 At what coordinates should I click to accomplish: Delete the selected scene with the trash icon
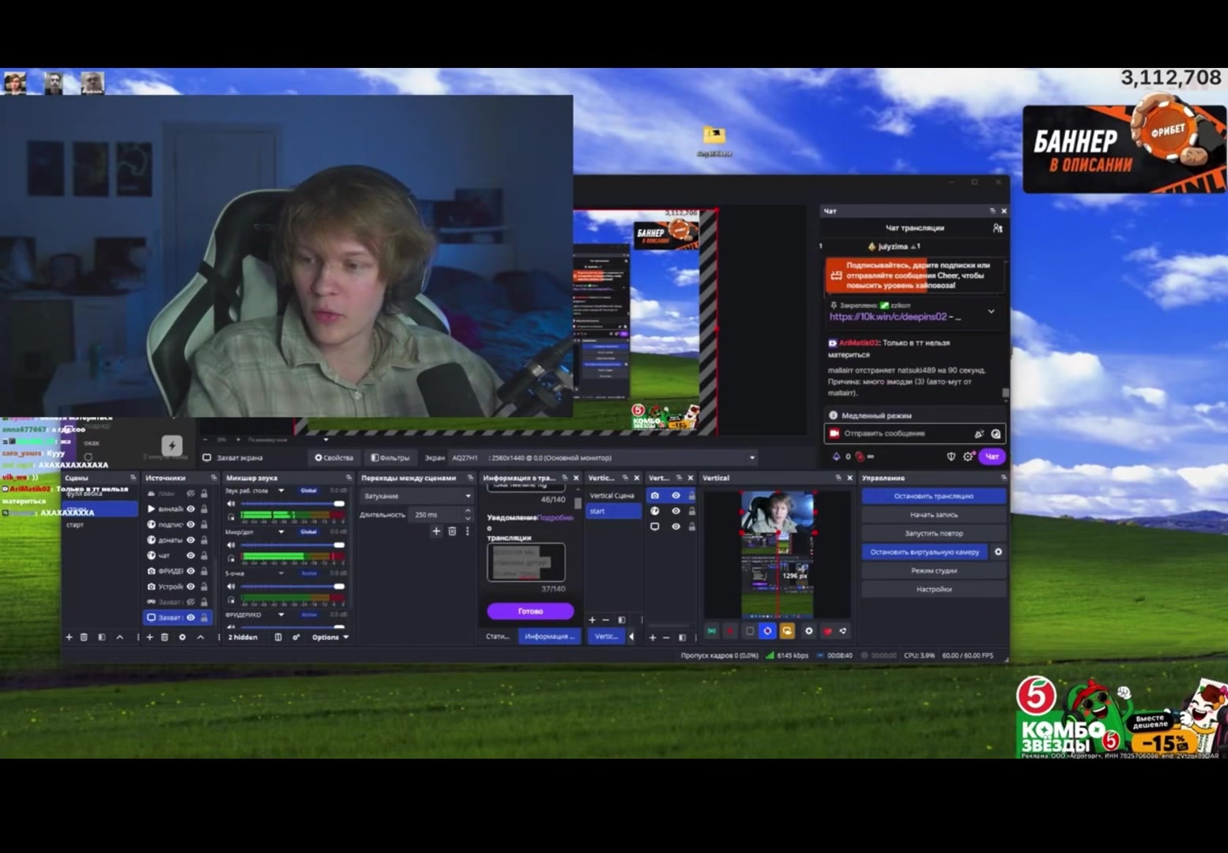(84, 637)
